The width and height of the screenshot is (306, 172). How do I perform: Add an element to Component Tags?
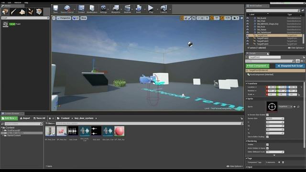click(279, 162)
